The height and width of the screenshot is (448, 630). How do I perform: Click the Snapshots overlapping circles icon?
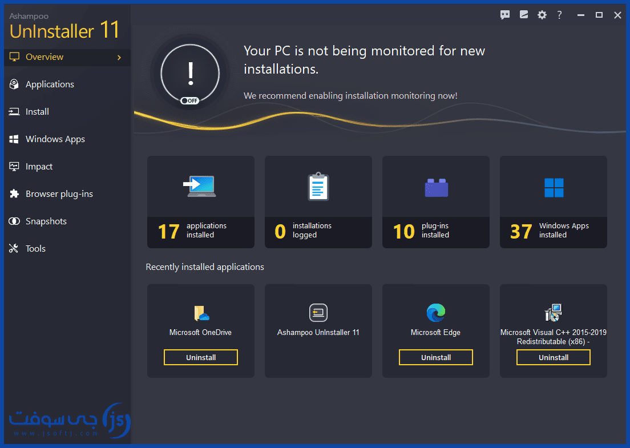coord(14,221)
